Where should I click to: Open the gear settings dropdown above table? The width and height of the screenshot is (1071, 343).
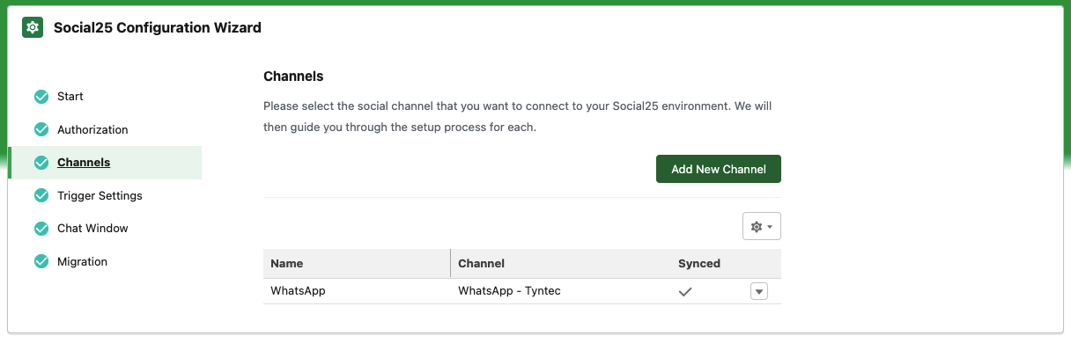coord(762,226)
